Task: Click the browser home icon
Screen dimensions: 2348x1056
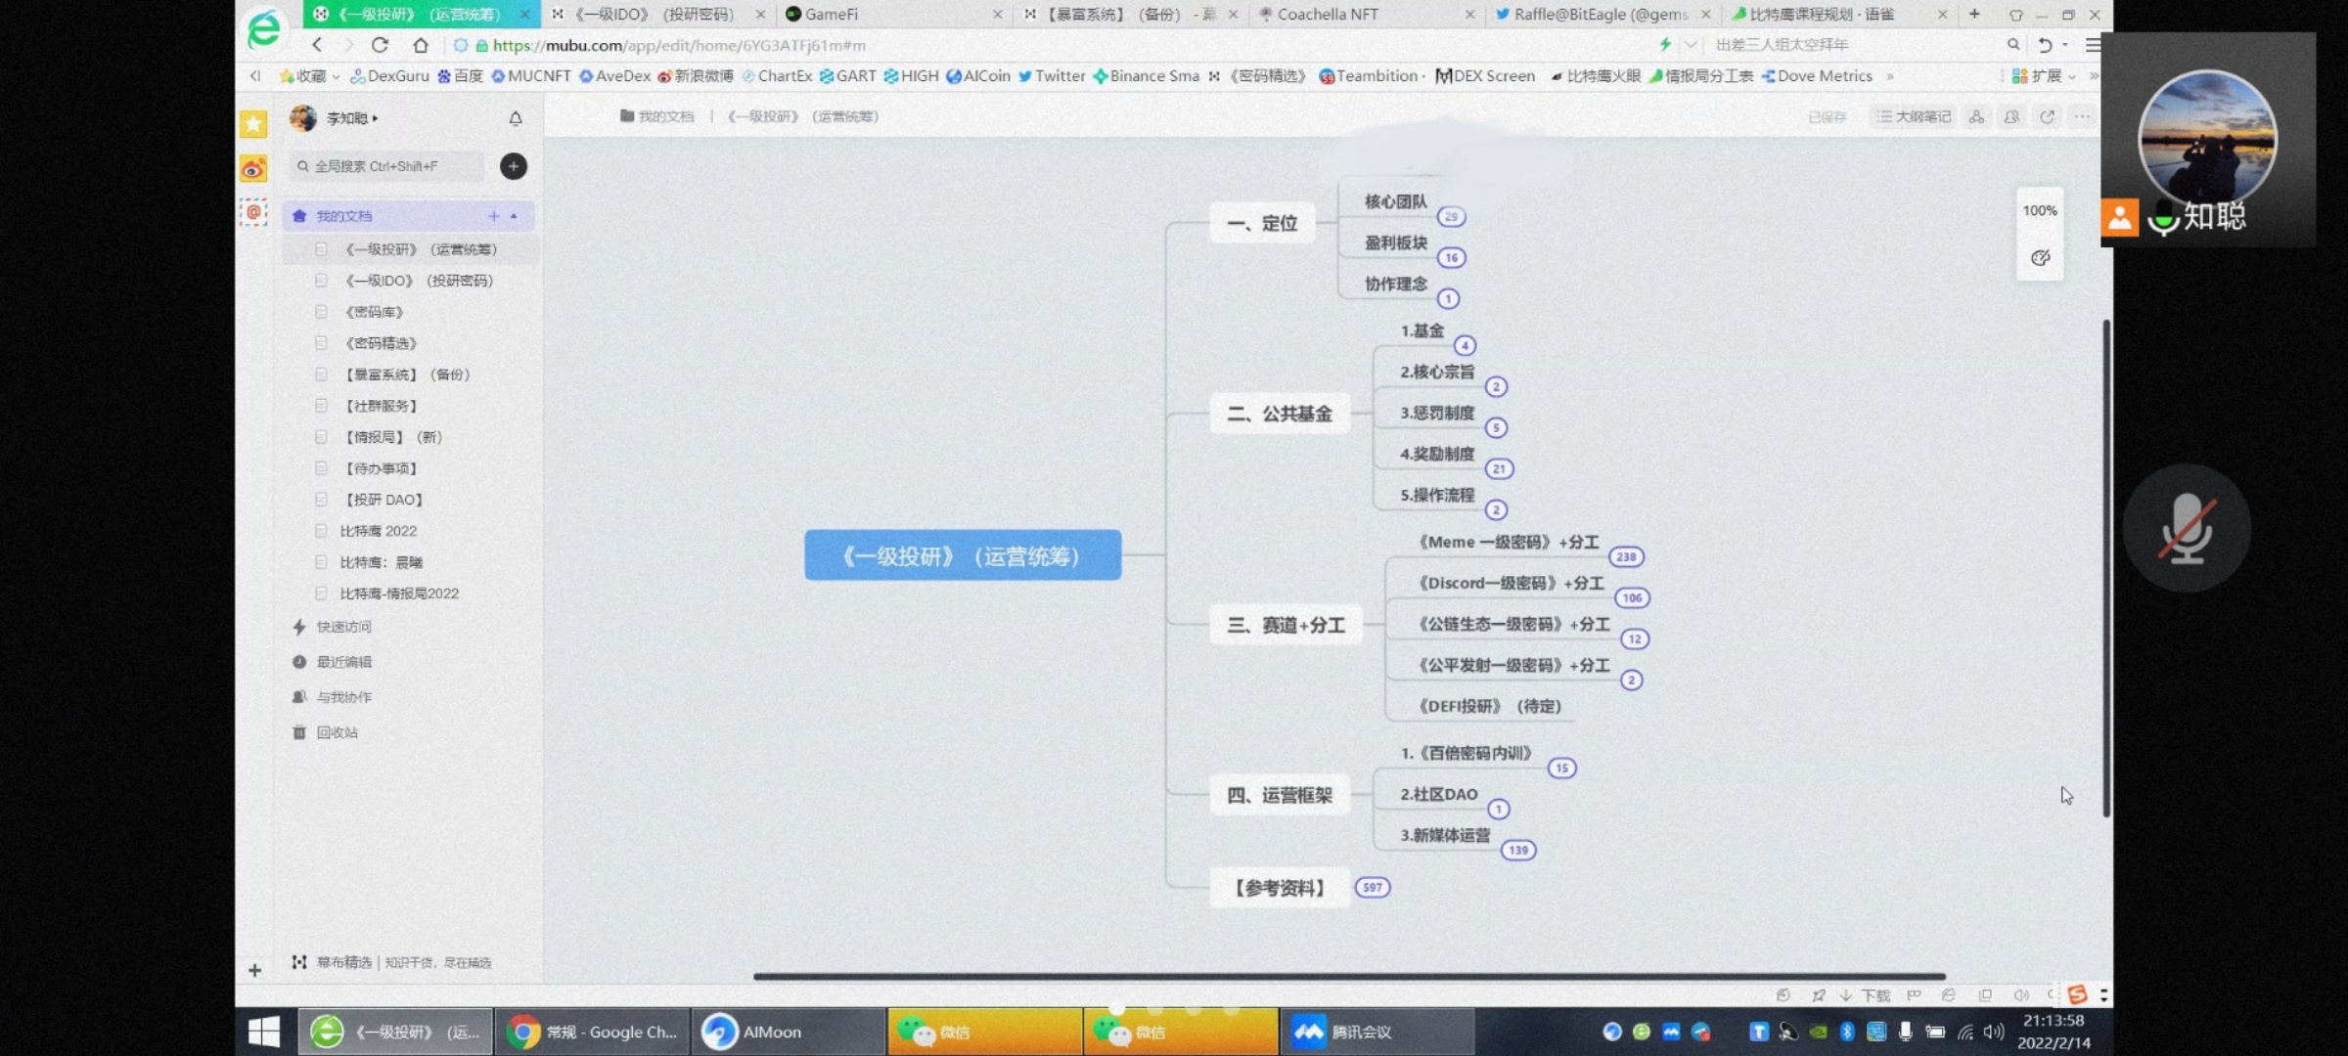Action: pos(421,45)
